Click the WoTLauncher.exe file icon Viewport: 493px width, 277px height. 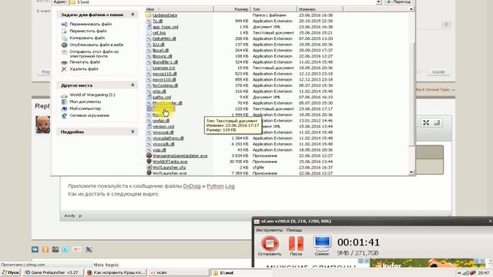click(149, 172)
